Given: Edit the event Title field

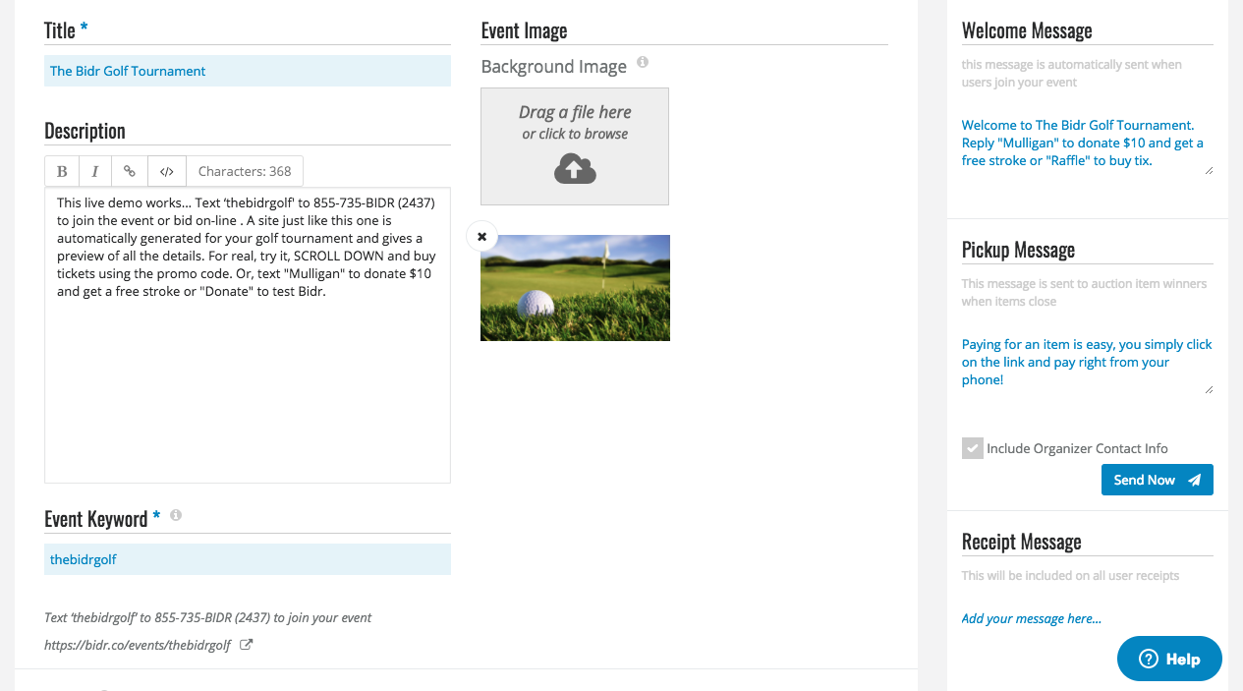Looking at the screenshot, I should point(247,70).
